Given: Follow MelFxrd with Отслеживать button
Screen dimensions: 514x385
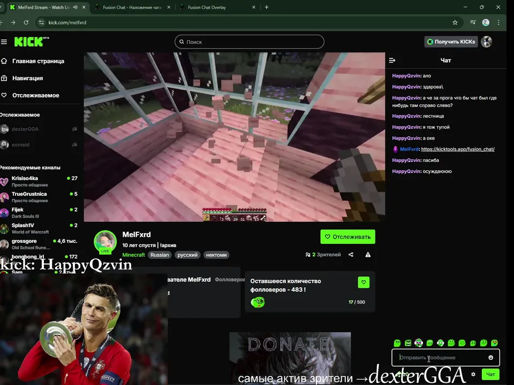Looking at the screenshot, I should (x=347, y=237).
